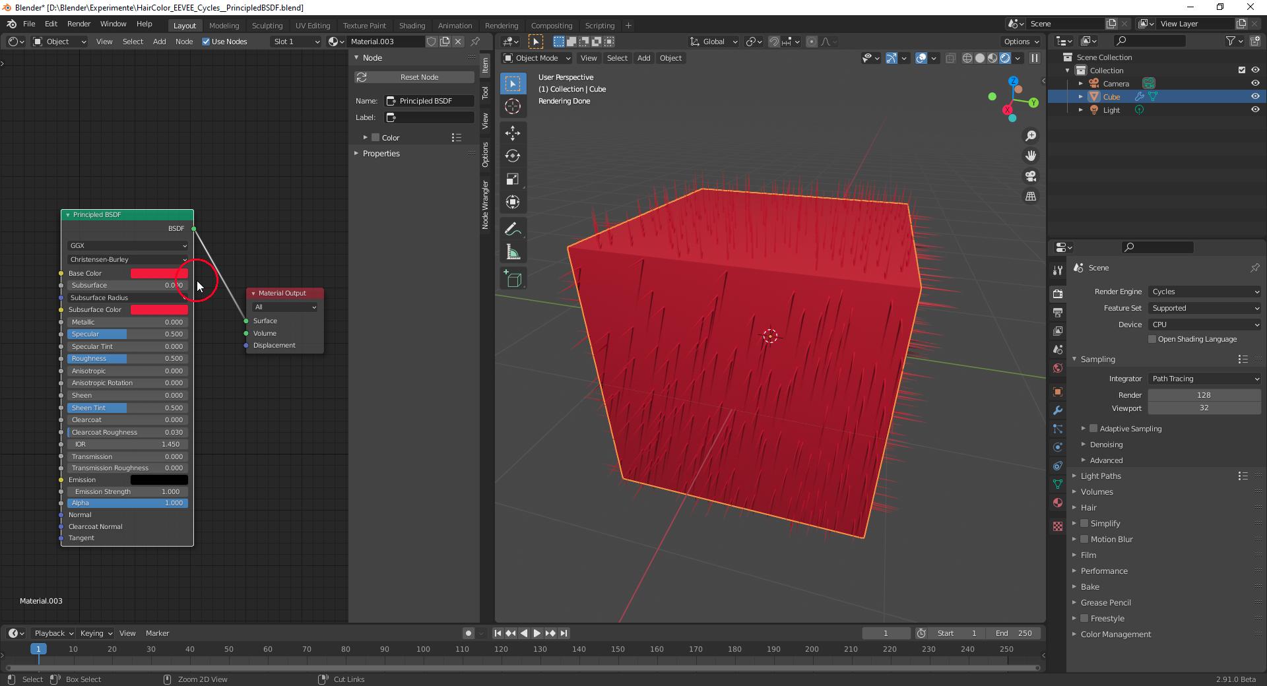Switch to the Shading workspace tab
The height and width of the screenshot is (686, 1267).
[412, 25]
